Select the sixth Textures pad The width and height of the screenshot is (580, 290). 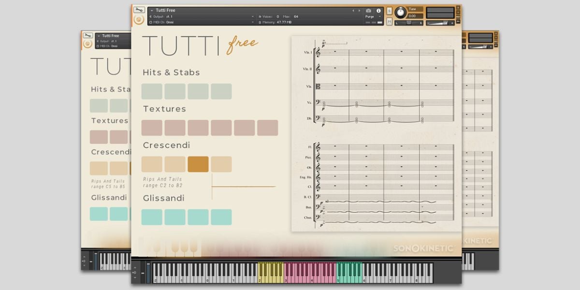(x=268, y=128)
